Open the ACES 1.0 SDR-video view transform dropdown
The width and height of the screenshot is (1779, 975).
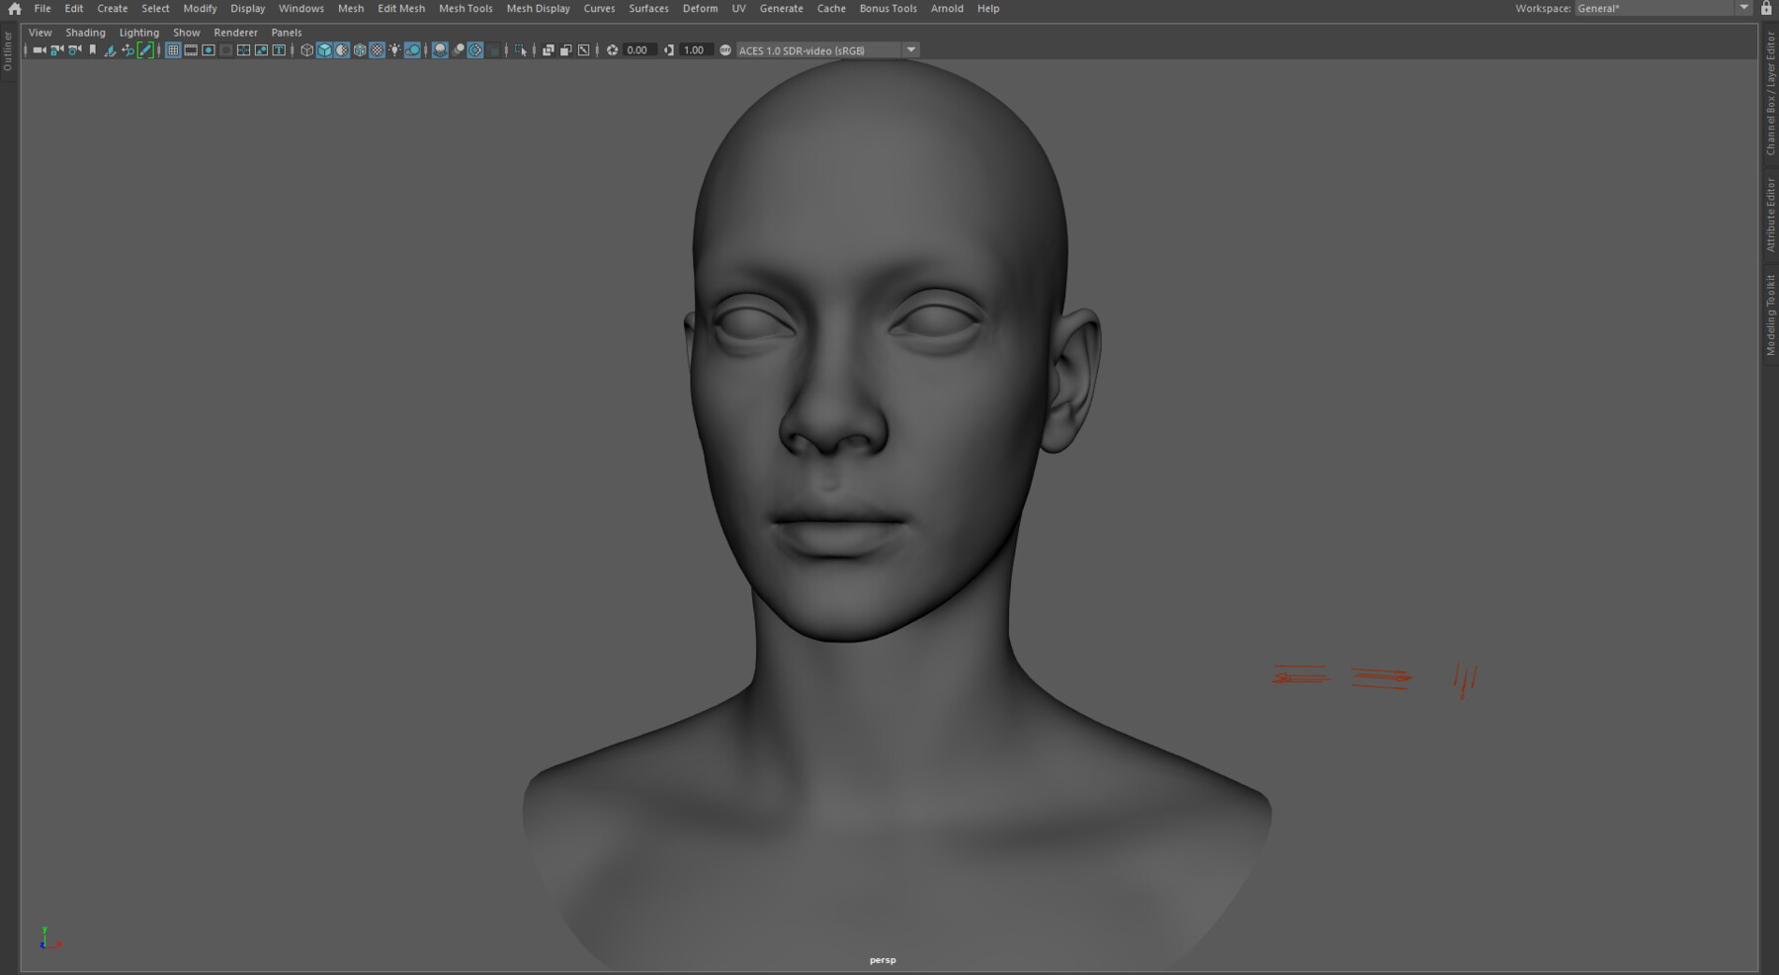pos(828,50)
